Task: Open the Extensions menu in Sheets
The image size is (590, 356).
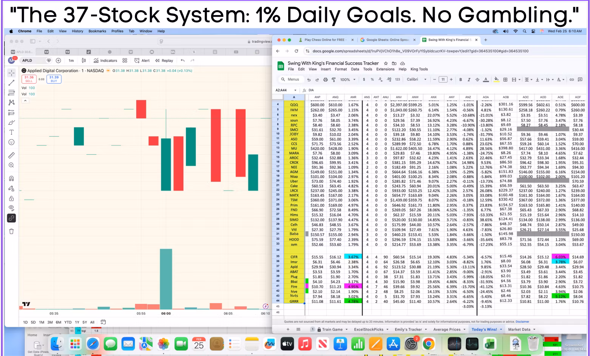Action: point(385,69)
